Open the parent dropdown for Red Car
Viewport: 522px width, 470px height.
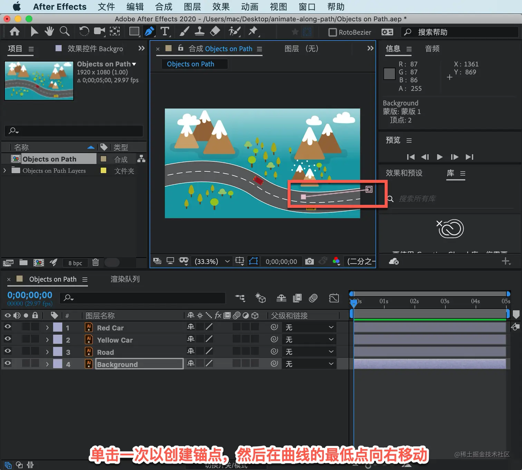pyautogui.click(x=309, y=327)
